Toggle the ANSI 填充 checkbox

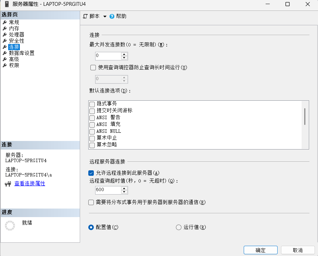(92, 125)
